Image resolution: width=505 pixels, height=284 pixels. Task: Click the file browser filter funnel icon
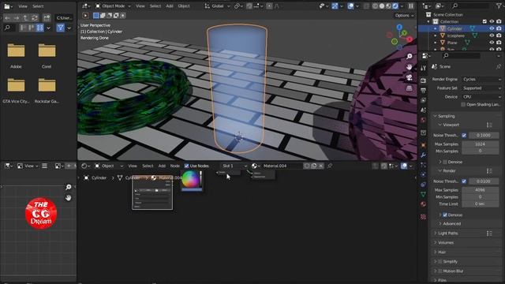[x=61, y=28]
